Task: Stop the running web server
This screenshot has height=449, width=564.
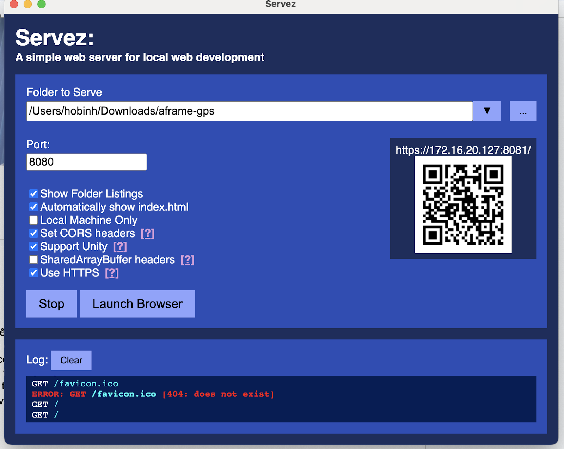Action: coord(51,304)
